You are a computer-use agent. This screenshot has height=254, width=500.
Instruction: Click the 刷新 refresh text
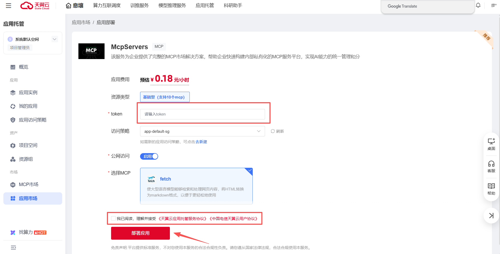(280, 131)
